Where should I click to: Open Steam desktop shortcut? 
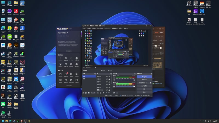pos(3,54)
